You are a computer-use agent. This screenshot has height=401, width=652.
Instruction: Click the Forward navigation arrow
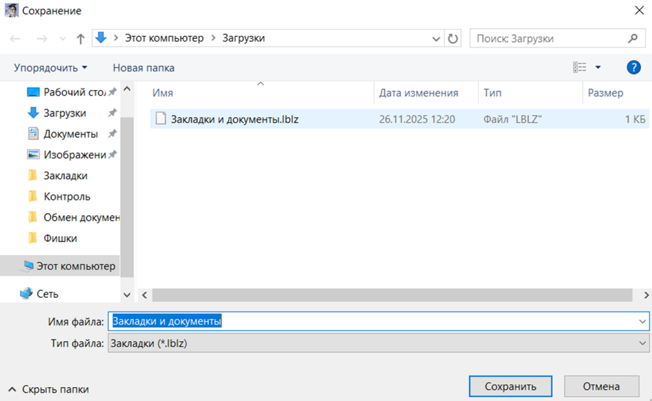pyautogui.click(x=42, y=39)
